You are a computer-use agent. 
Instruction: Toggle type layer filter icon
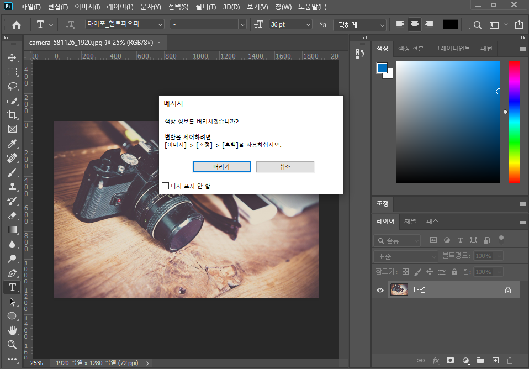click(x=460, y=240)
